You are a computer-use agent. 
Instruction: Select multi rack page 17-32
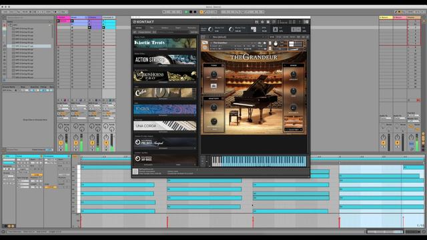[x=279, y=37]
